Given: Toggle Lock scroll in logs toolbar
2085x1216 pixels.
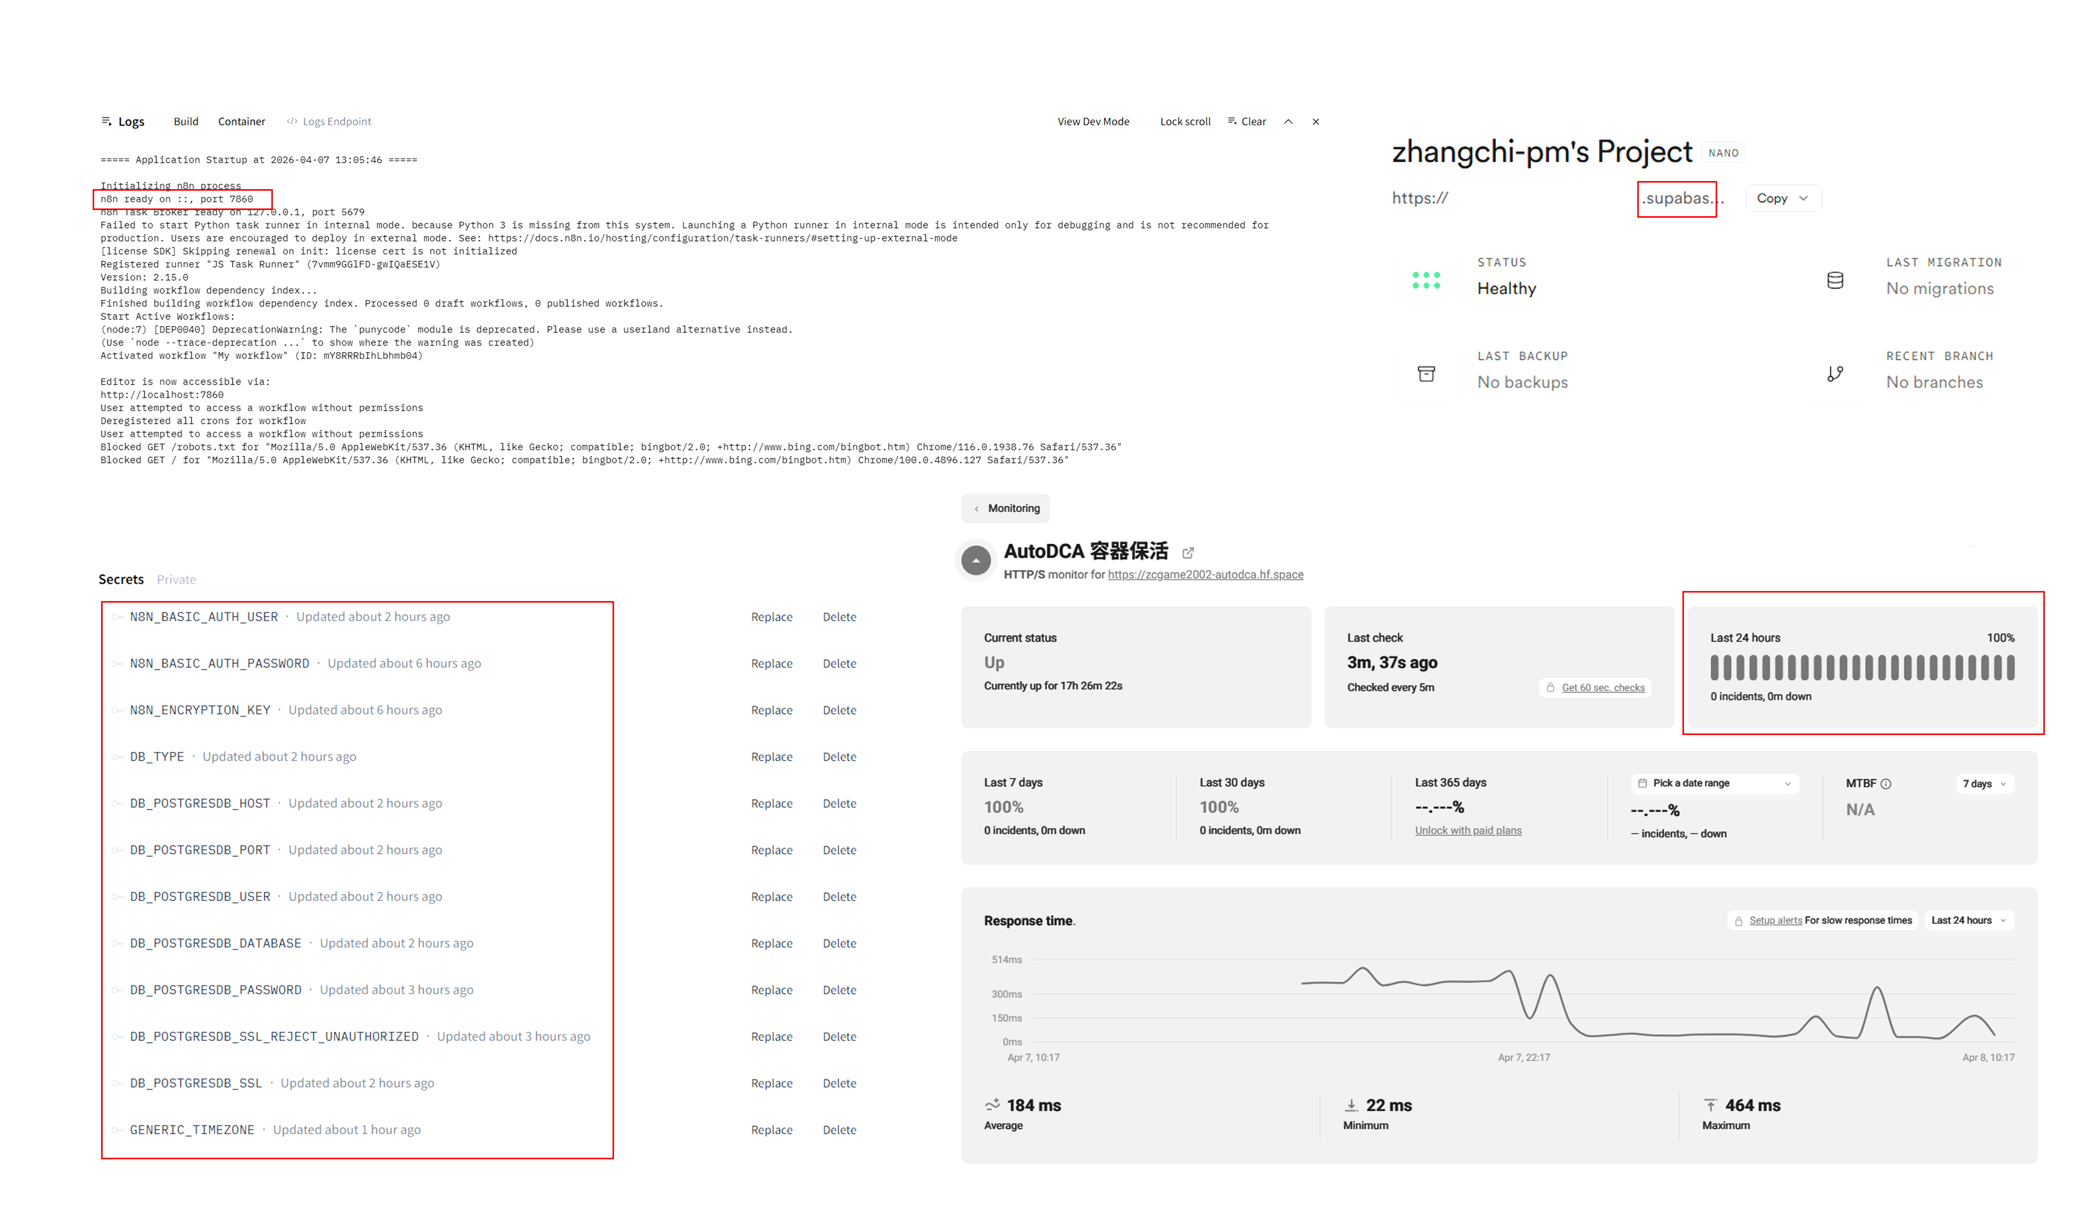Looking at the screenshot, I should (1185, 122).
